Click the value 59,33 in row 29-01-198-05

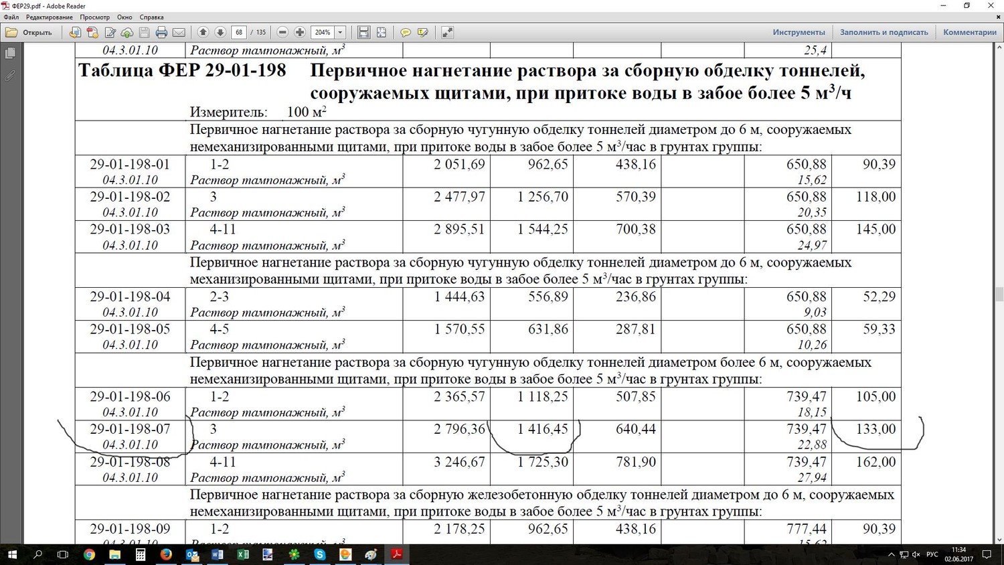pos(879,329)
